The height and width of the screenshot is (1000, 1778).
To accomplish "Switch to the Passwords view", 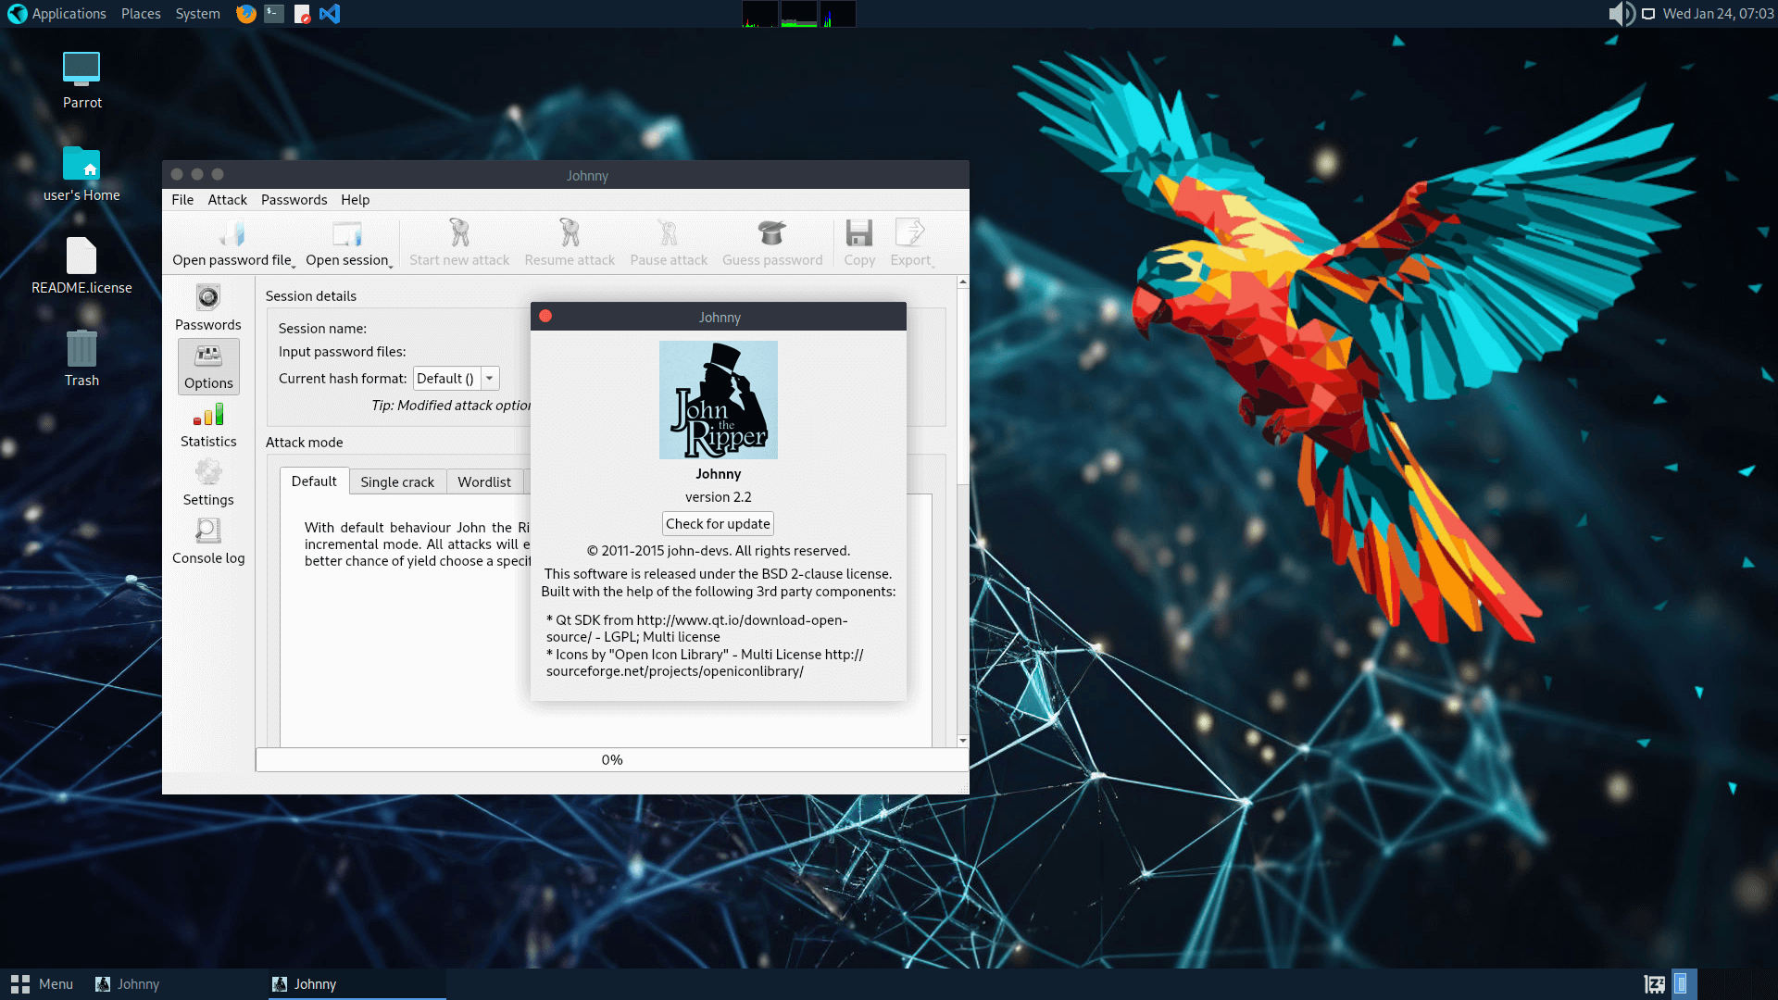I will 207,308.
